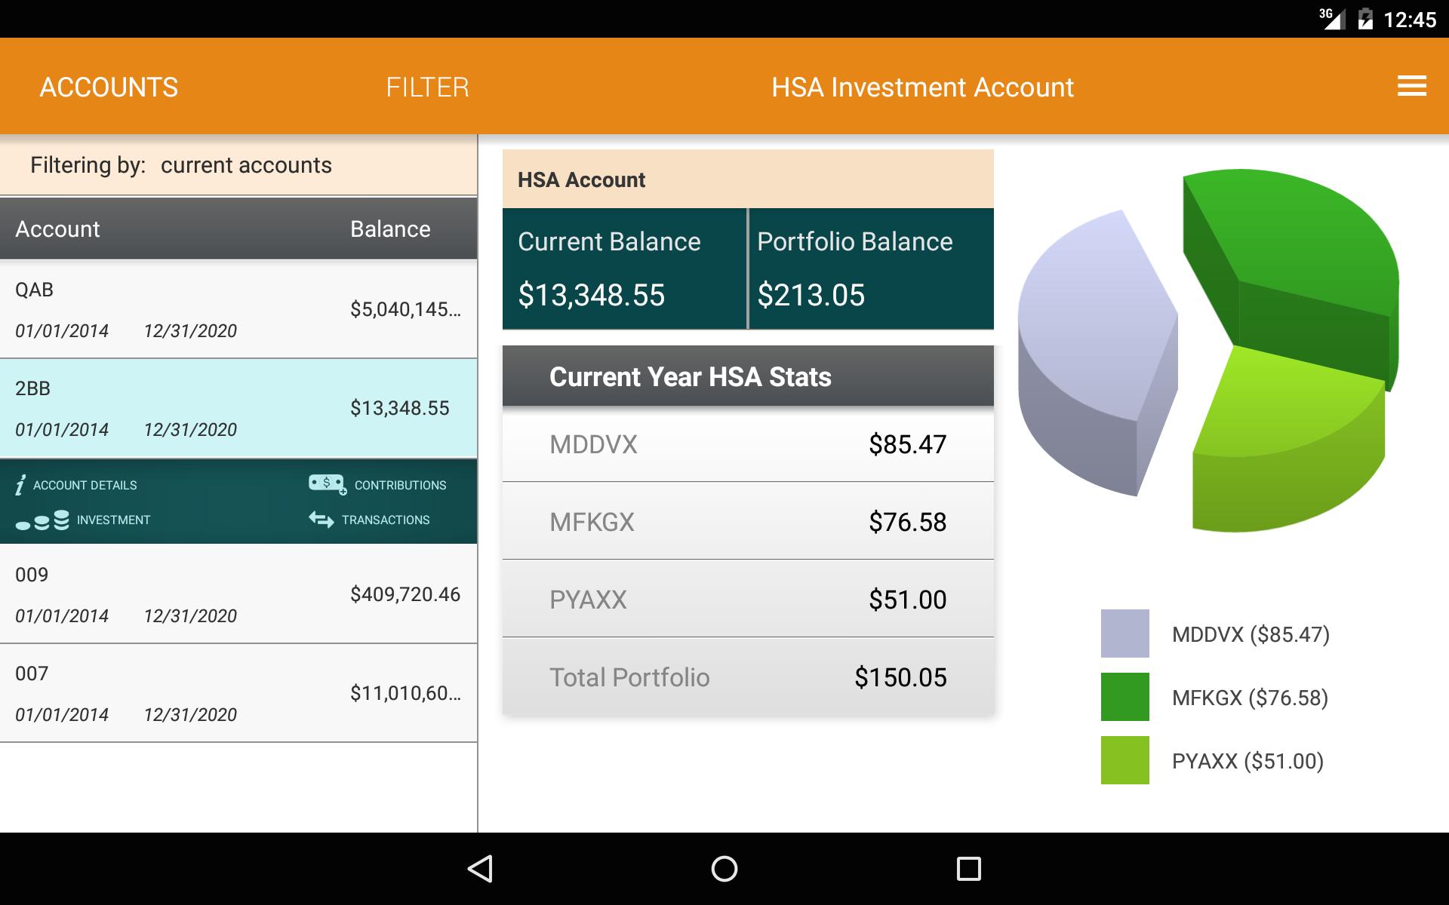Image resolution: width=1449 pixels, height=905 pixels.
Task: Open the ACCOUNTS tab in header
Action: point(109,87)
